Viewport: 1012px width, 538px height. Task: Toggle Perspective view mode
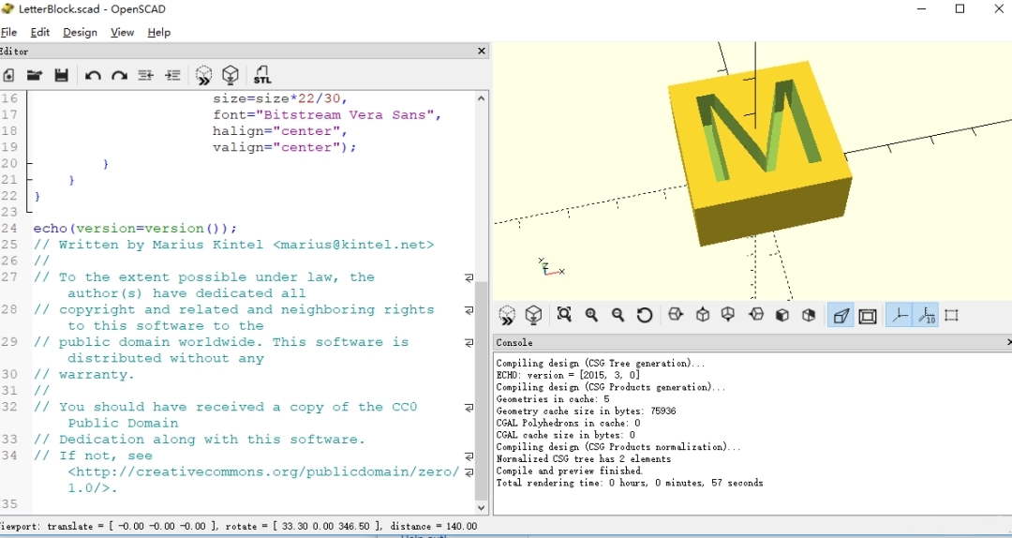(x=841, y=315)
